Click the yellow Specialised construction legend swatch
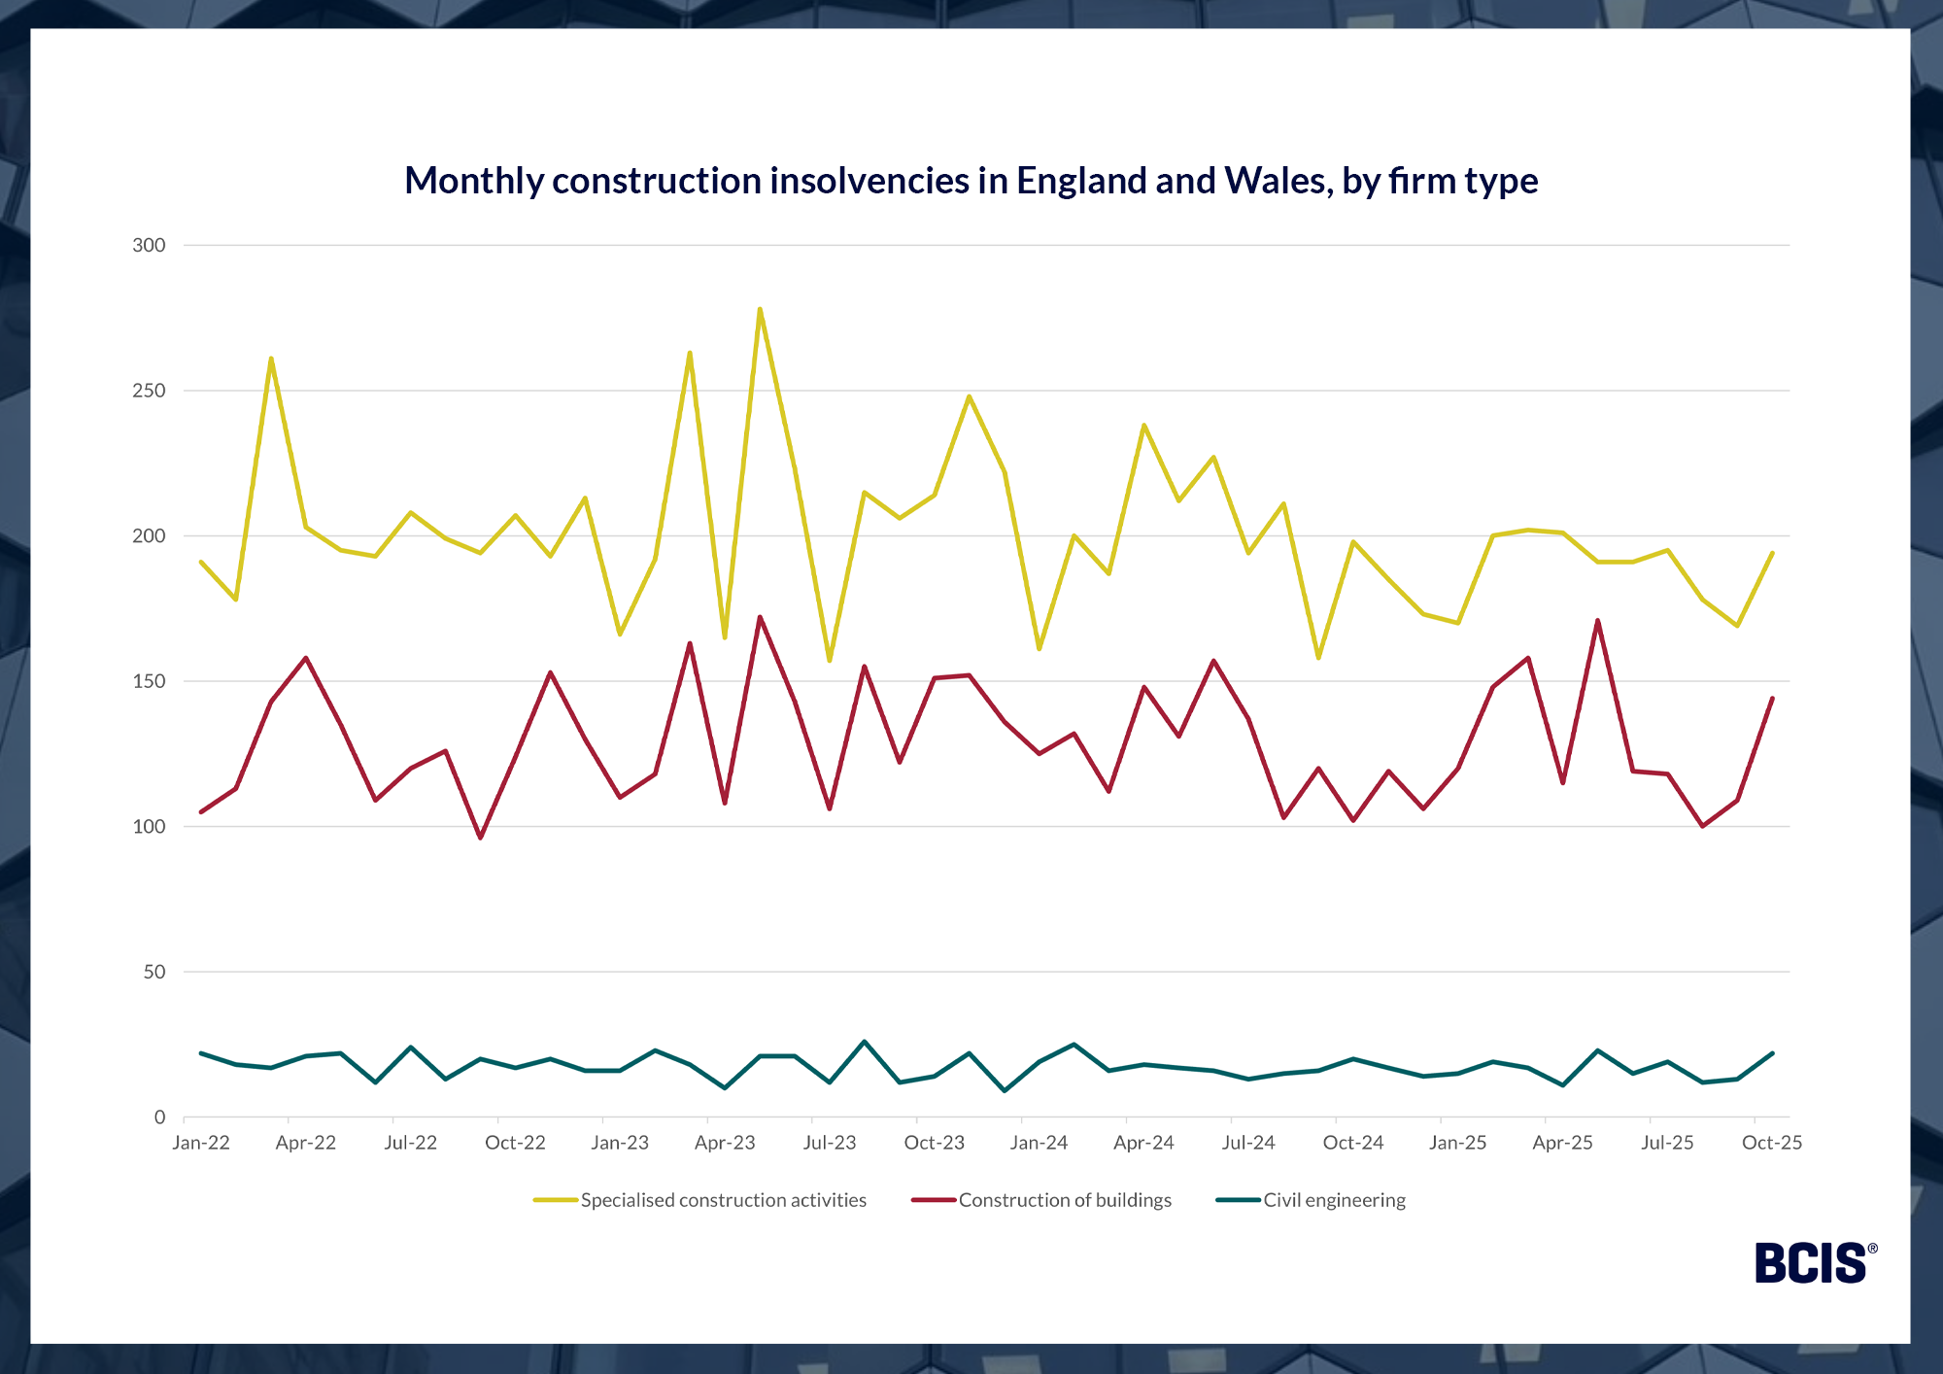This screenshot has height=1374, width=1943. (555, 1200)
